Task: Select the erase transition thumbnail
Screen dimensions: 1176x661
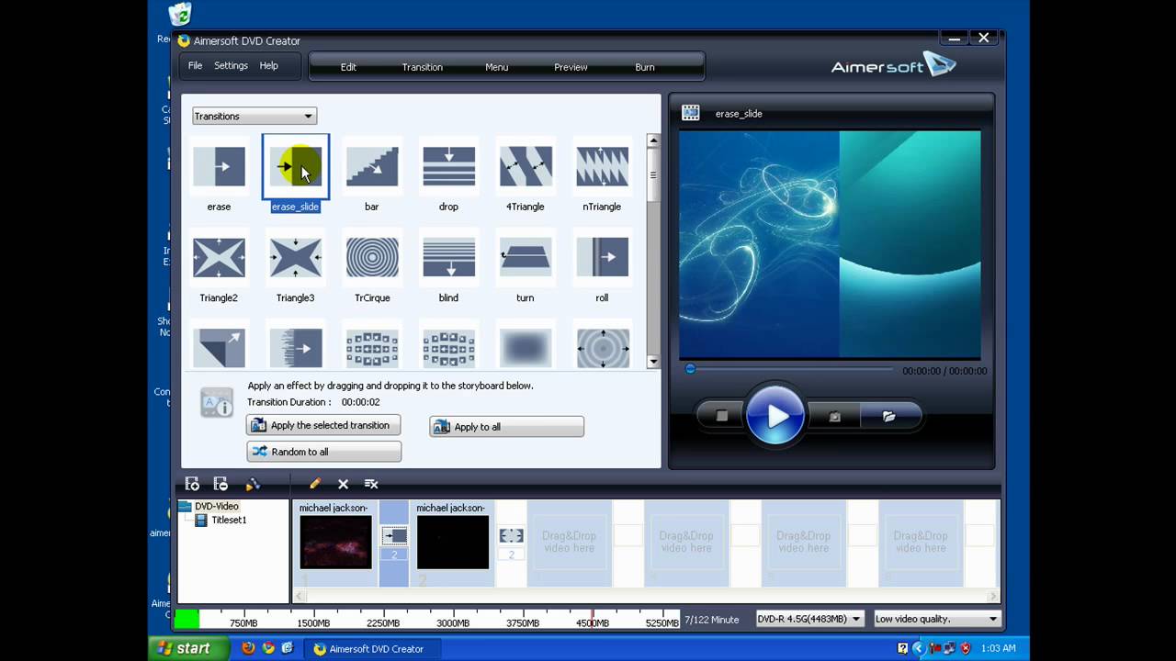Action: pyautogui.click(x=219, y=167)
